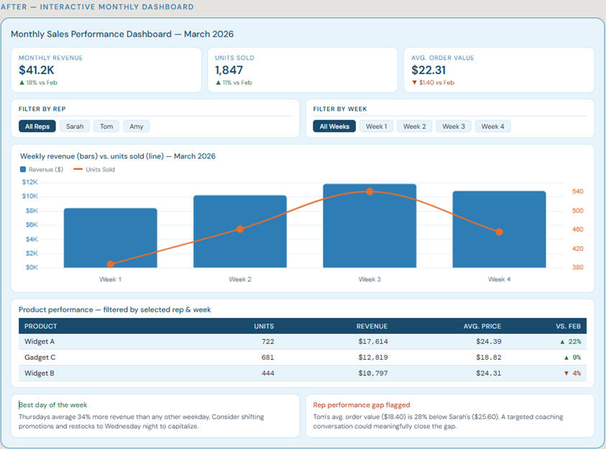This screenshot has width=606, height=449.
Task: Toggle the Revenue ($) legend swatch
Action: pyautogui.click(x=24, y=170)
